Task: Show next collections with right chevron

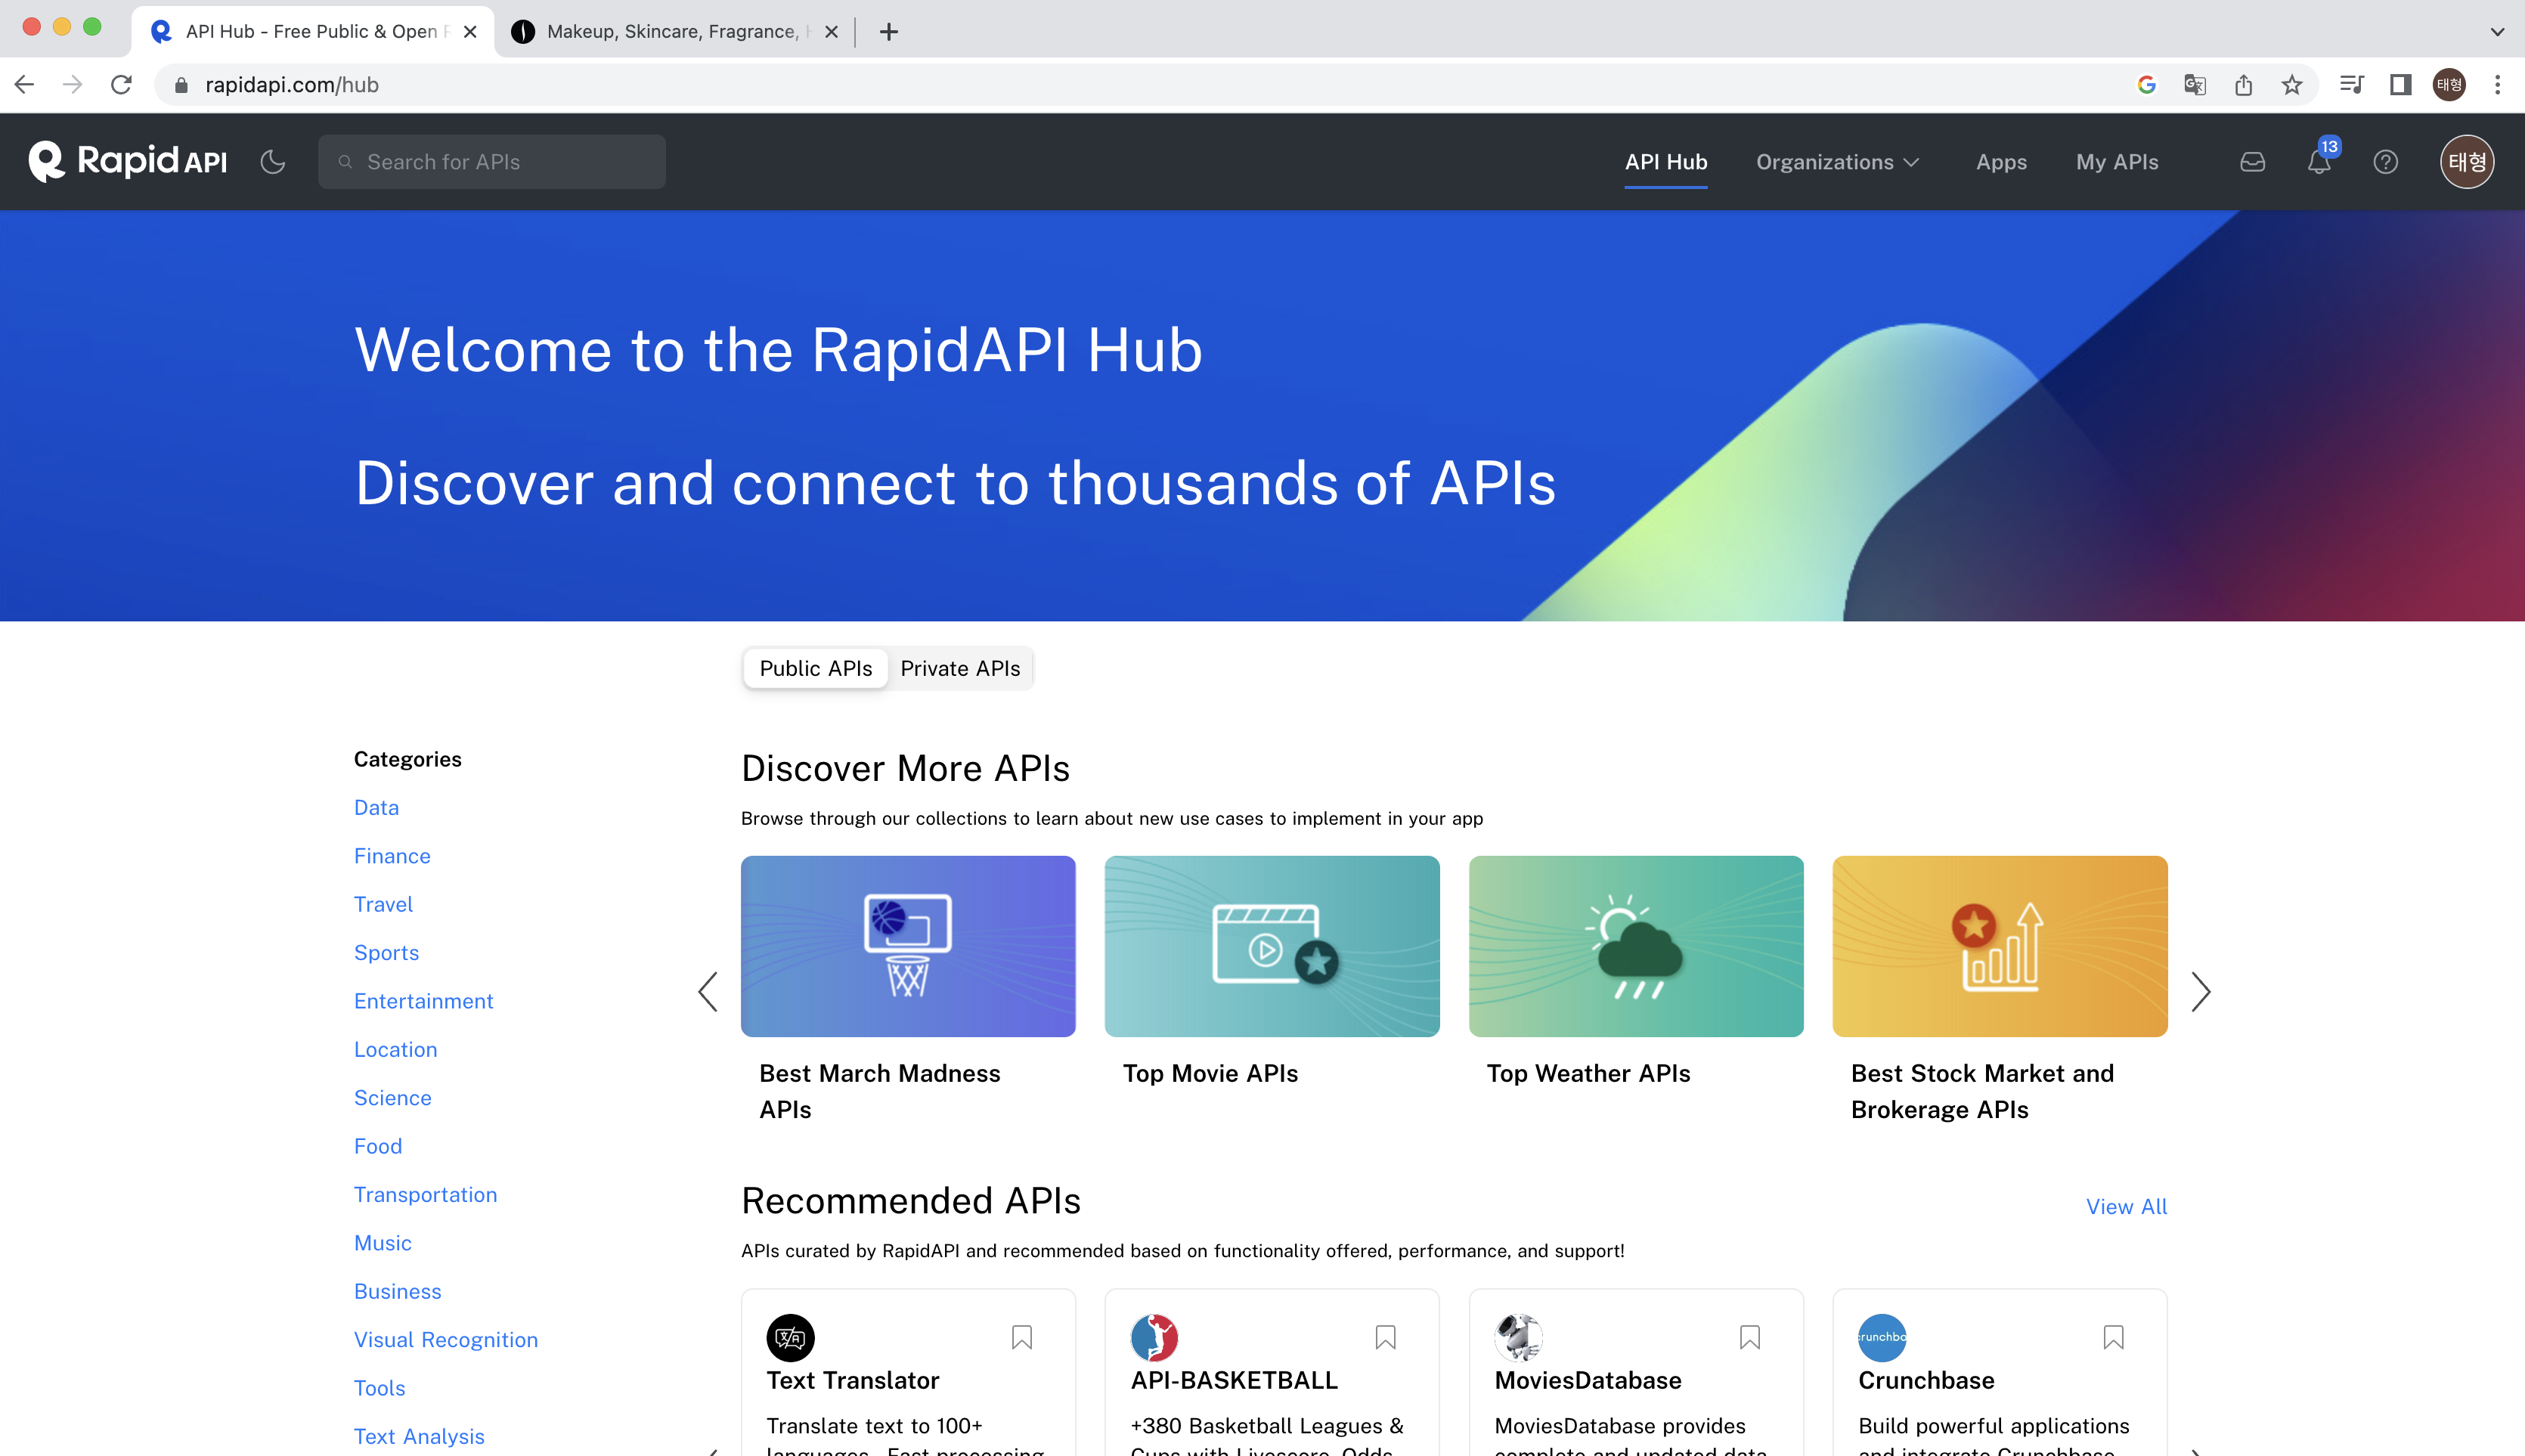Action: [x=2200, y=991]
